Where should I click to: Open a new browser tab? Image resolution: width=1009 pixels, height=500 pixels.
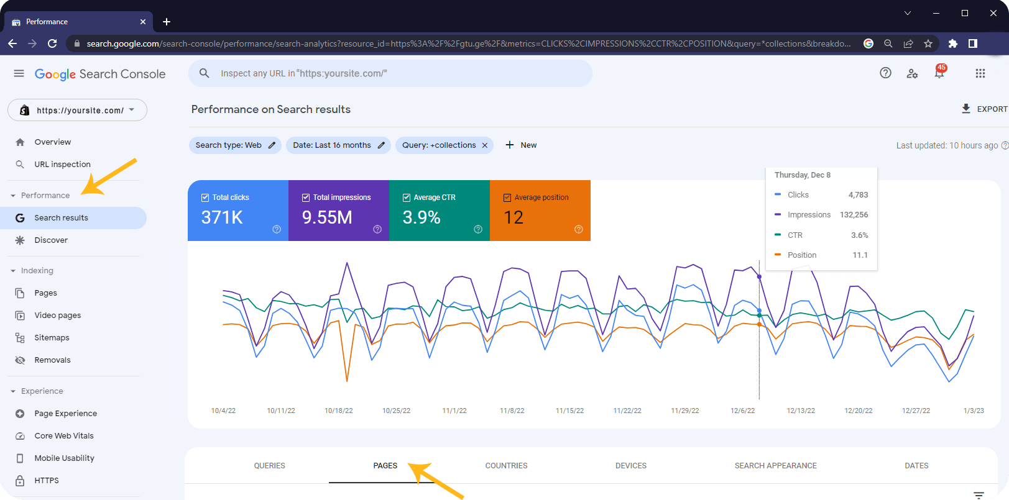pos(167,22)
